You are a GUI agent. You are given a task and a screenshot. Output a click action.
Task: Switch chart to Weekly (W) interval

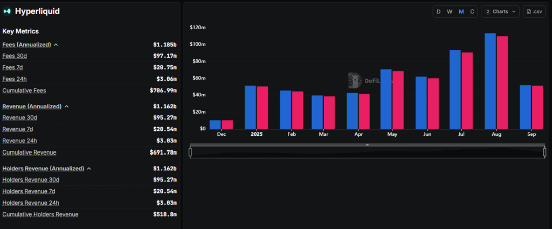click(450, 12)
